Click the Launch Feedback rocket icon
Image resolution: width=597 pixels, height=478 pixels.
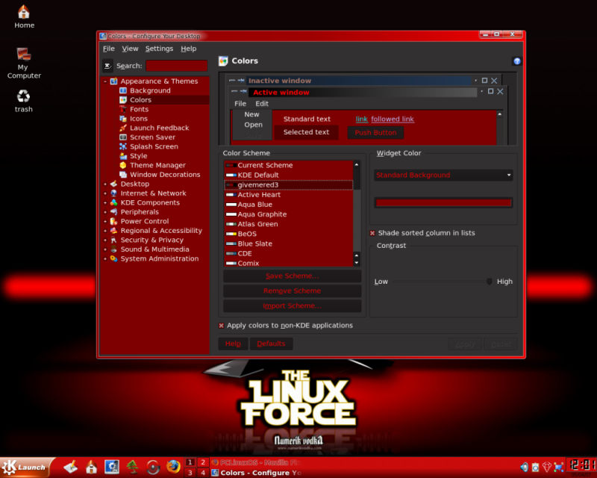coord(123,128)
